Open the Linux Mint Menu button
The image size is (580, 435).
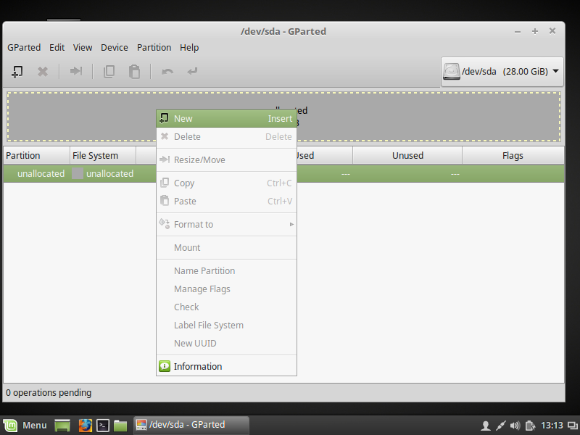click(x=26, y=426)
